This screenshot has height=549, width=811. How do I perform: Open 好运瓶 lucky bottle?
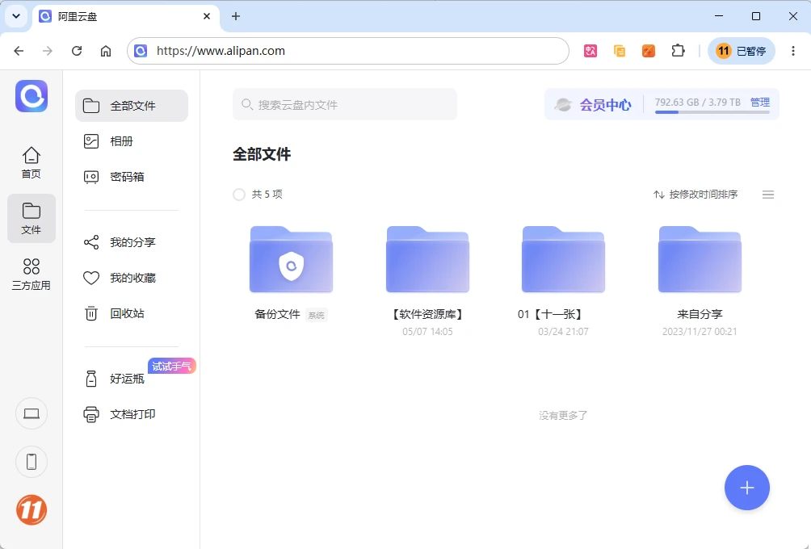tap(132, 379)
